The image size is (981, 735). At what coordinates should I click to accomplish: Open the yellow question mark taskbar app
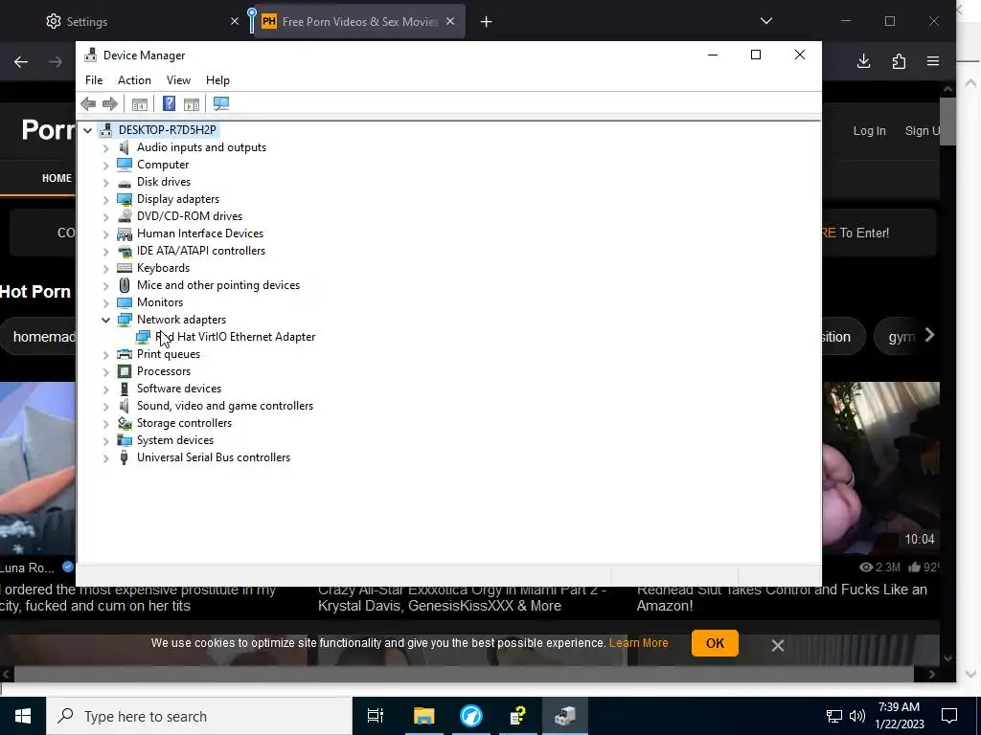518,716
